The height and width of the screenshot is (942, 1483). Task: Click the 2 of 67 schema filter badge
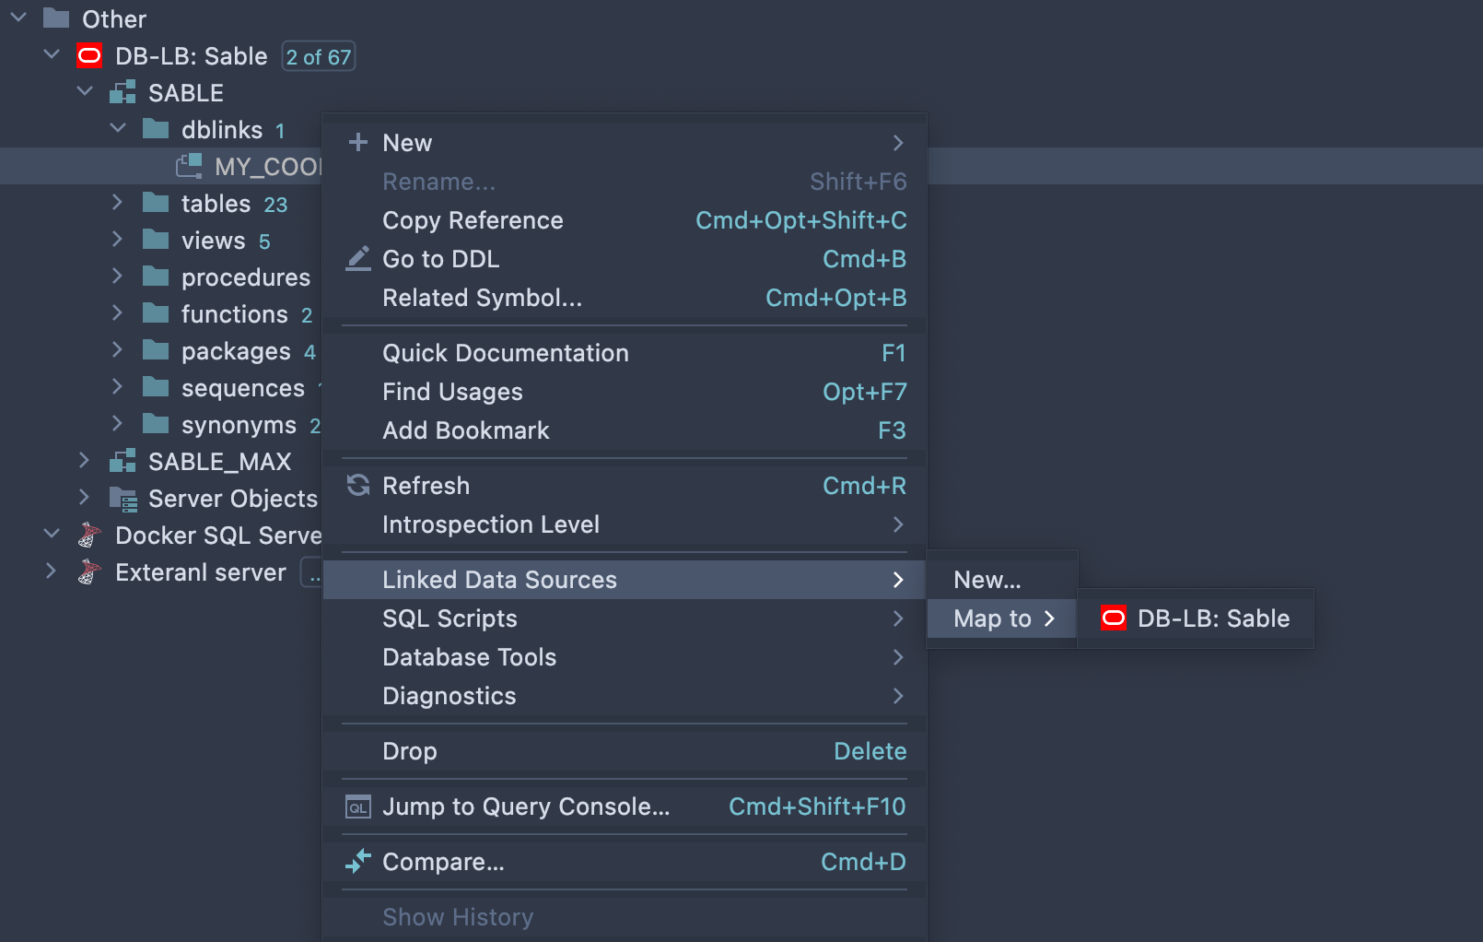(x=318, y=57)
